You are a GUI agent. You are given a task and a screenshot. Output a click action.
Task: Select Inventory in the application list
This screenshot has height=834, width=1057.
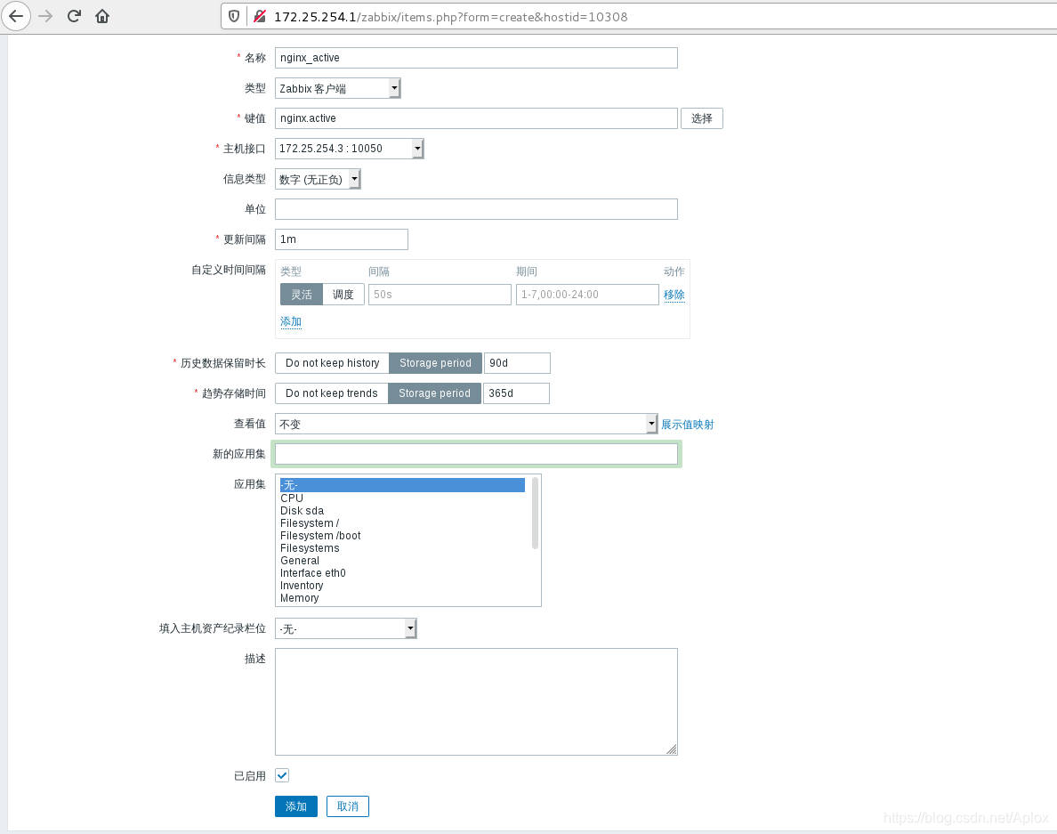pyautogui.click(x=402, y=586)
